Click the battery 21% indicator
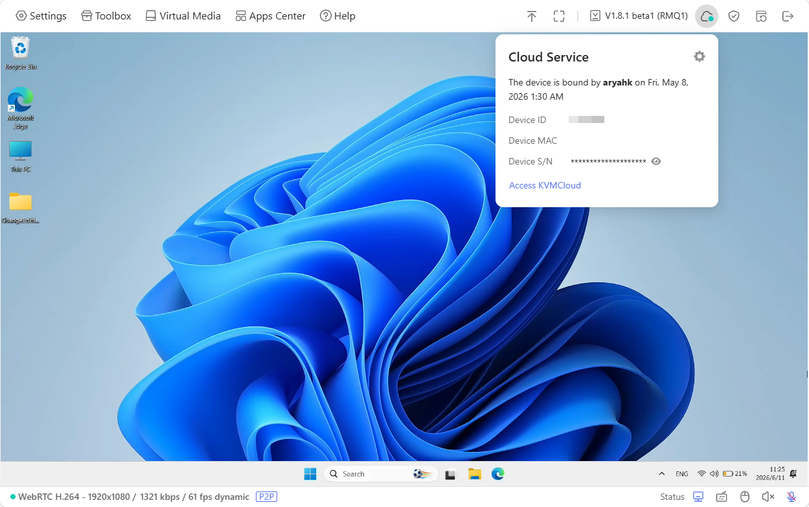This screenshot has height=507, width=809. point(735,474)
